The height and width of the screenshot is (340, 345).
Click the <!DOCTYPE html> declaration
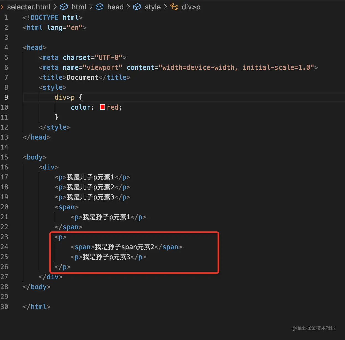[x=53, y=18]
